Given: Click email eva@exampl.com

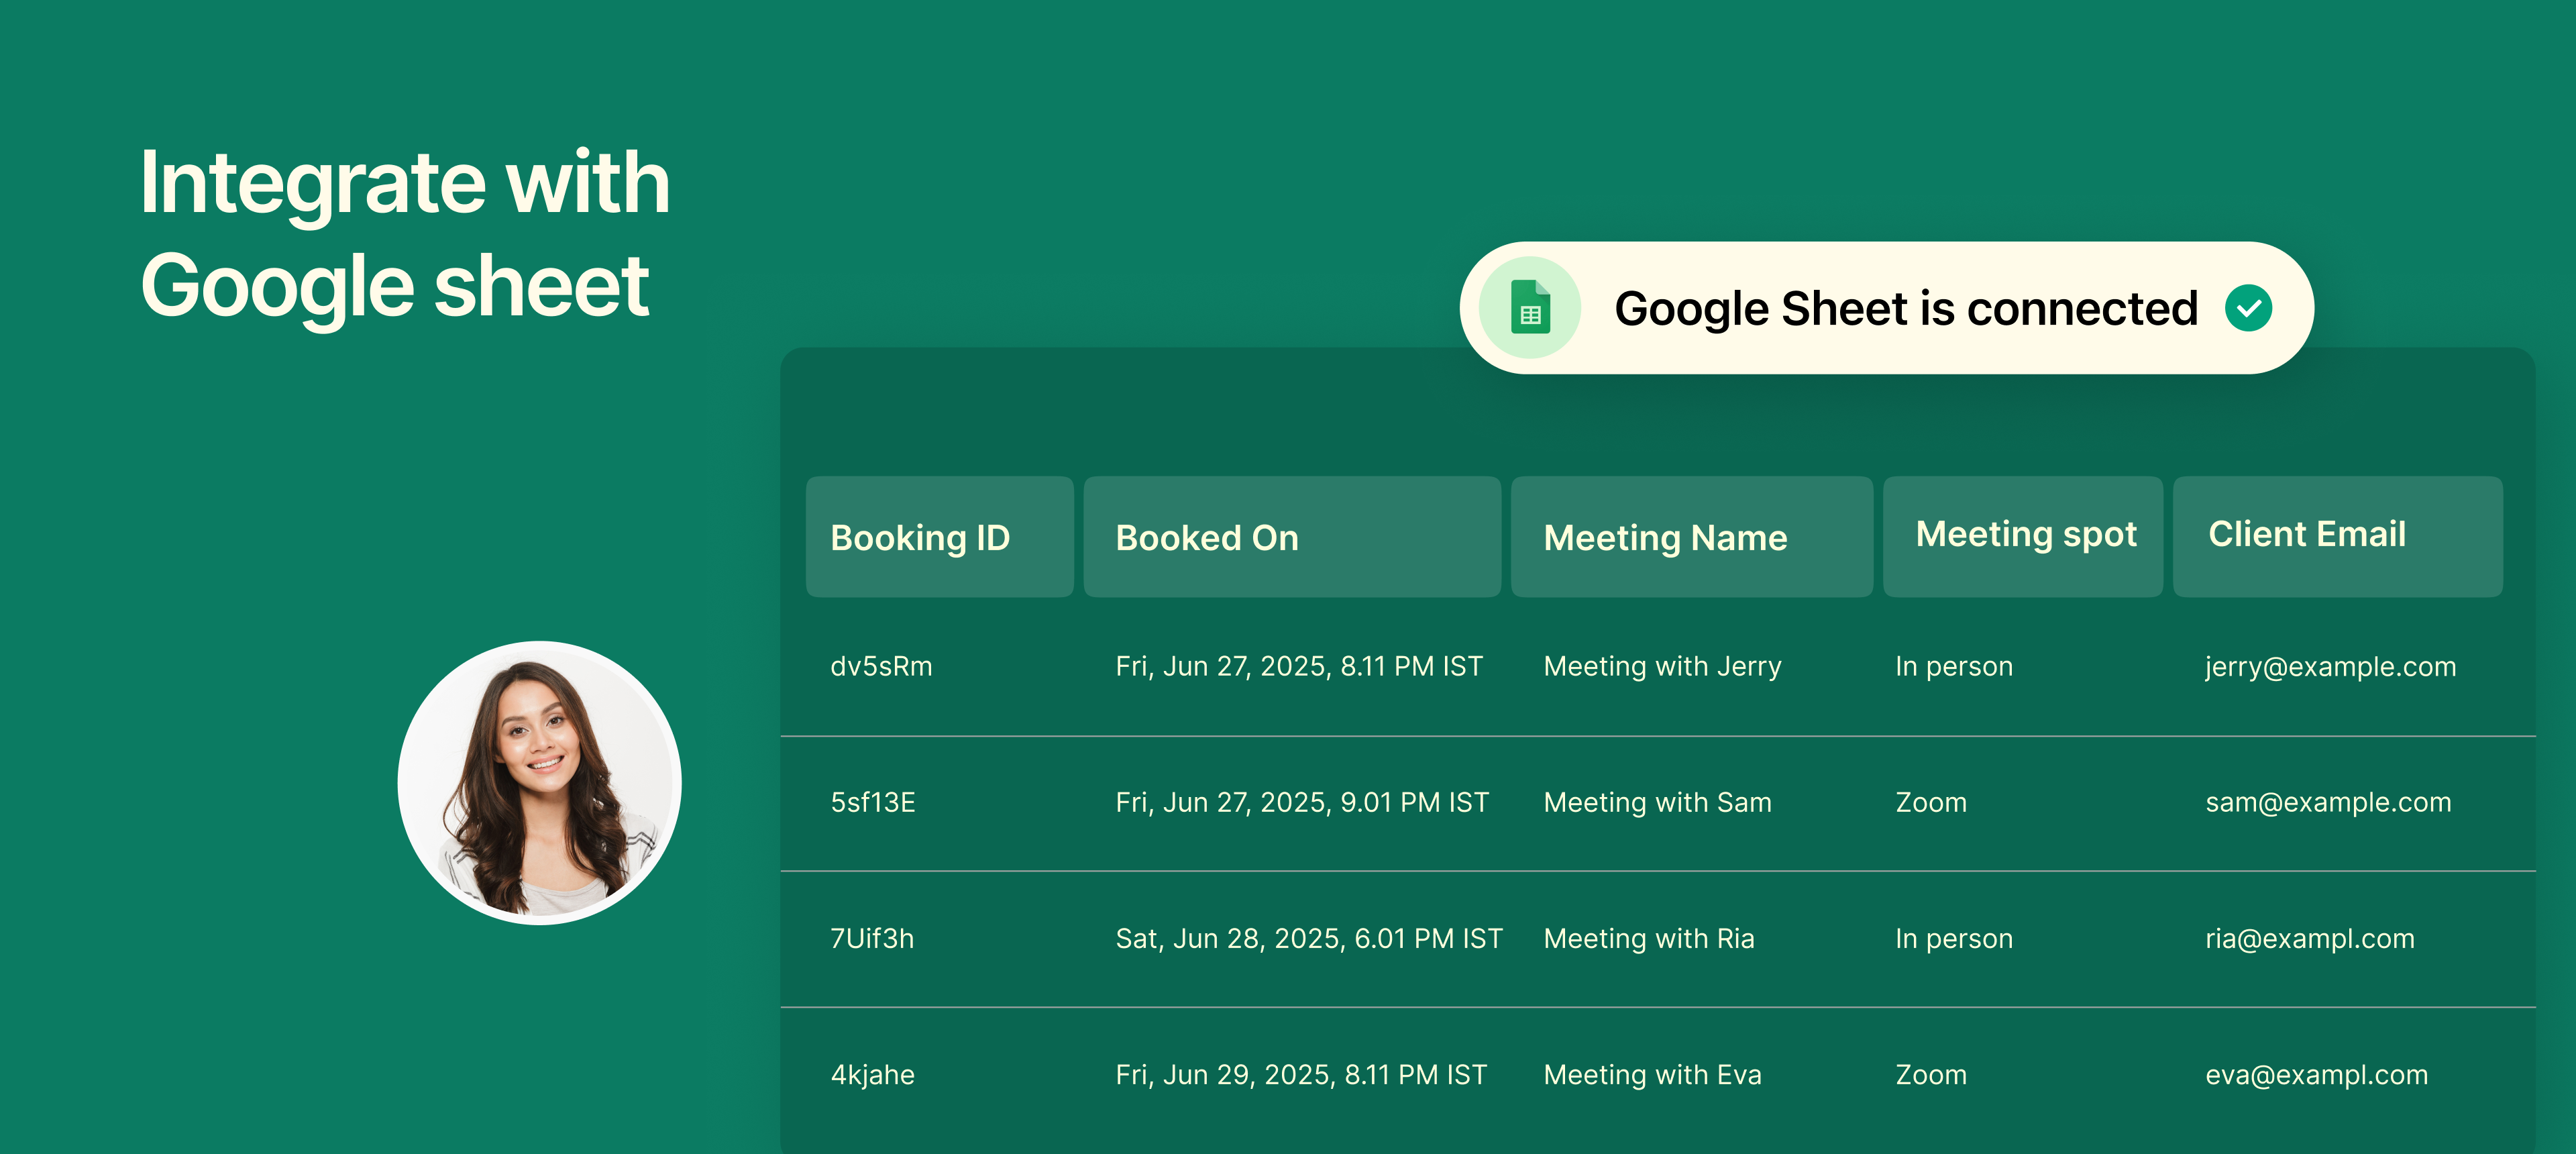Looking at the screenshot, I should pos(2316,1074).
